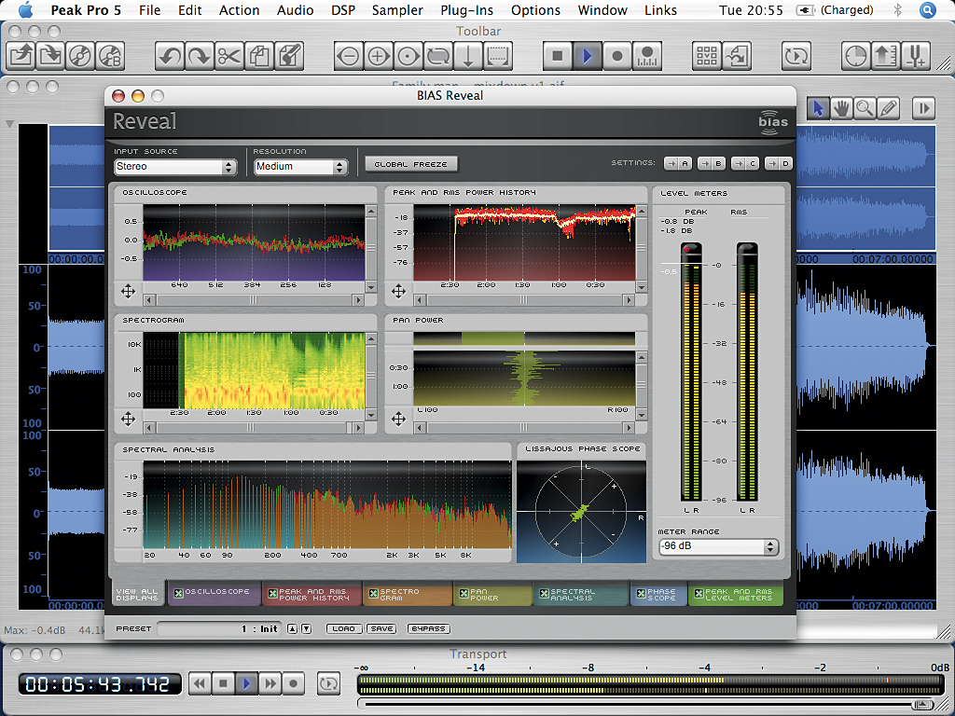
Task: Click the up-arrow ruler icon in Toolbar
Action: (886, 57)
